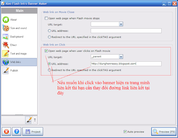Click the Preview (F9) button
Viewport: 178px width, 138px height.
(164, 132)
